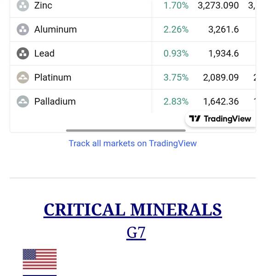Click the Zinc commodity icon

click(23, 6)
